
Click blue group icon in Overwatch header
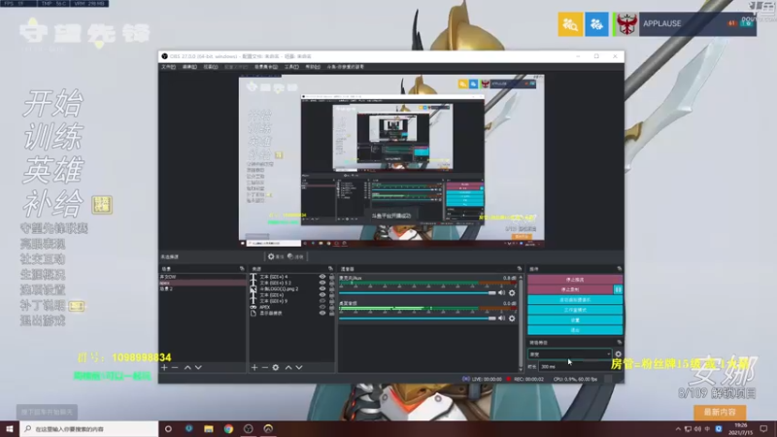click(596, 23)
